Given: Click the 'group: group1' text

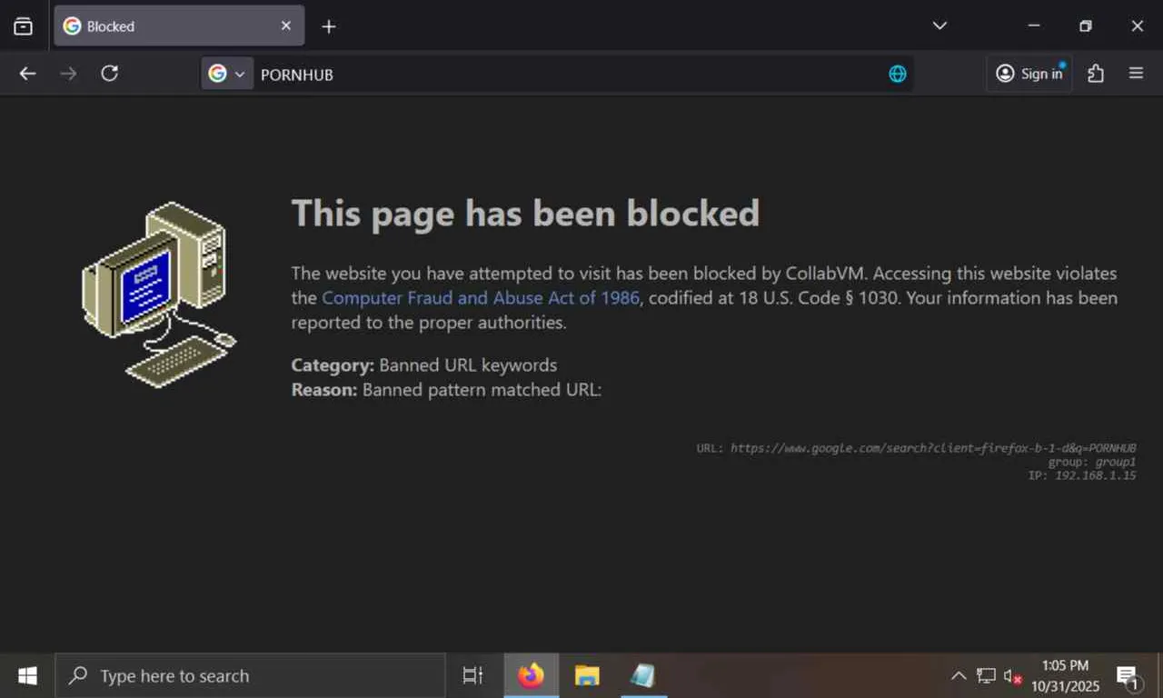Looking at the screenshot, I should [x=1092, y=462].
